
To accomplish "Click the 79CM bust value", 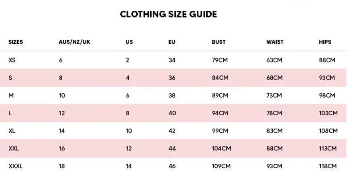I will click(220, 60).
